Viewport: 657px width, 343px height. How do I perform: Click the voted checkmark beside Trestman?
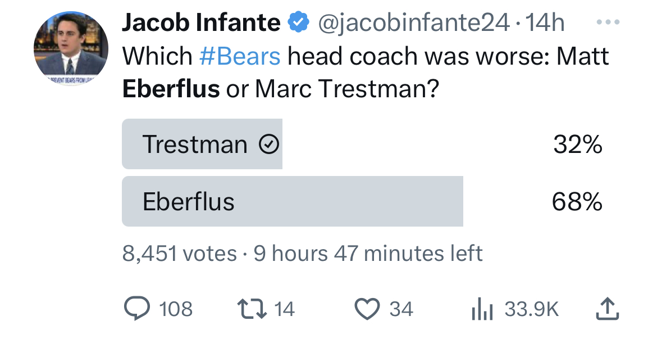pos(268,145)
